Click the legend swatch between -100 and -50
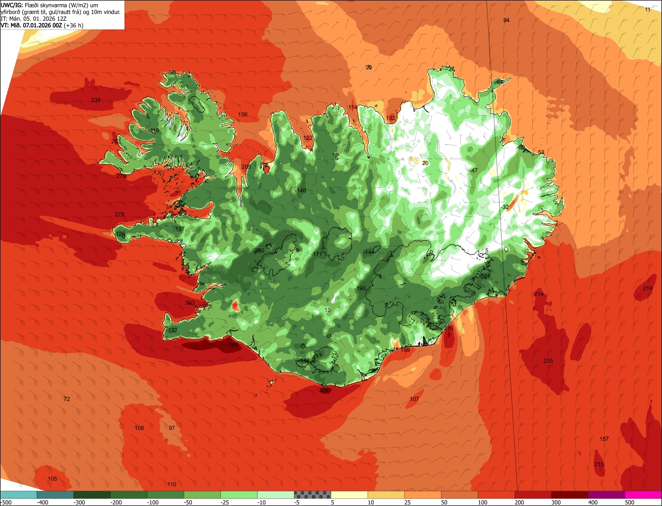This screenshot has height=506, width=662. coord(165,494)
